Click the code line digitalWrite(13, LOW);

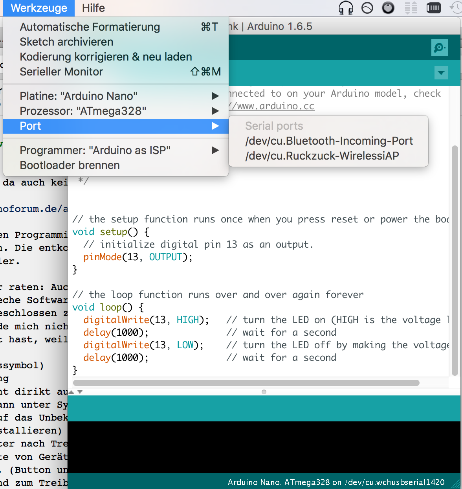[x=143, y=345]
